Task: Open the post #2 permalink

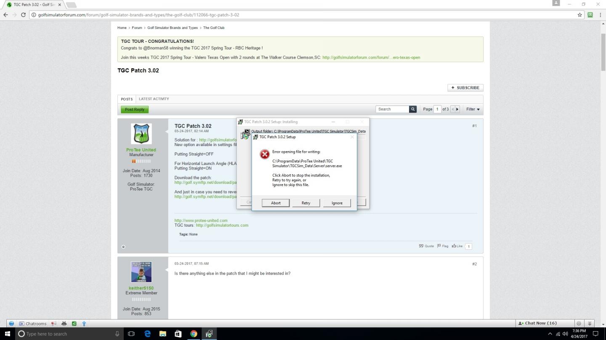Action: (474, 264)
